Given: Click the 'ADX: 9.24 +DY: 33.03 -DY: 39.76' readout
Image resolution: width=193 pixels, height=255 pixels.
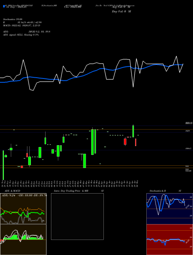Looking at the screenshot, I should coord(24,195).
